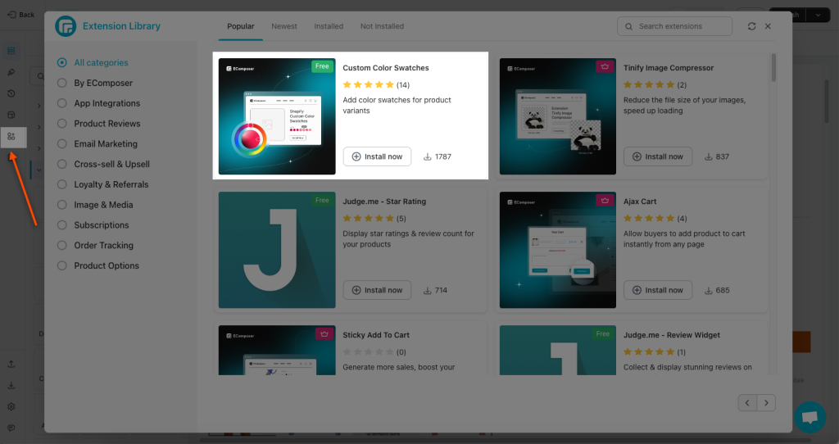Image resolution: width=839 pixels, height=444 pixels.
Task: Click the Extension Library title text
Action: [x=121, y=26]
